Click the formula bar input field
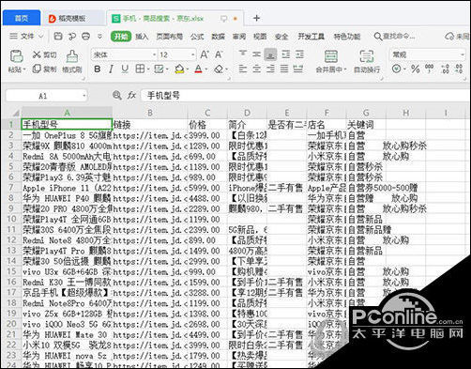 [305, 96]
